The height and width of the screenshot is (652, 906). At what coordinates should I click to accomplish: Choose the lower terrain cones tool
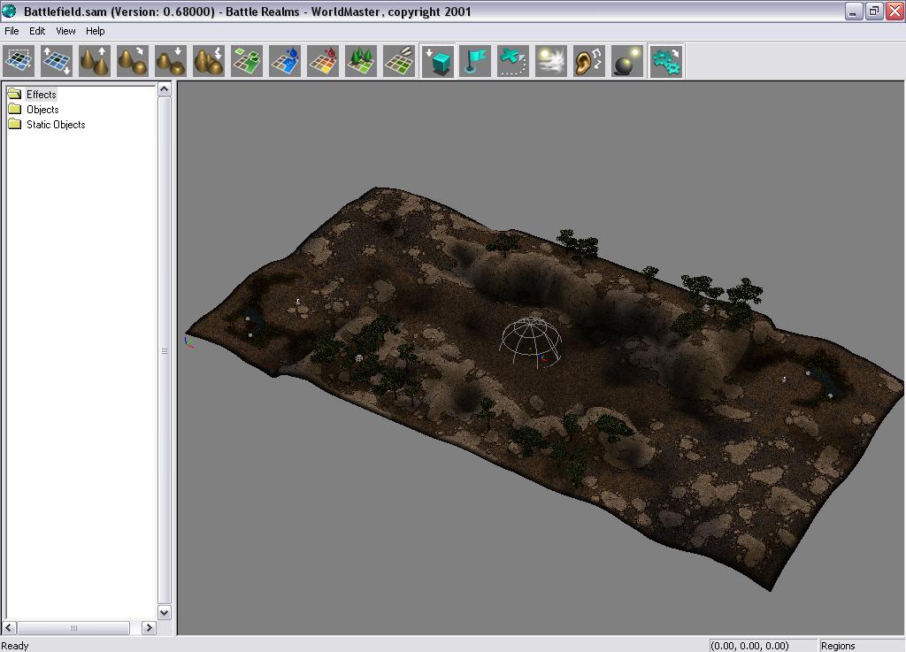click(x=171, y=62)
